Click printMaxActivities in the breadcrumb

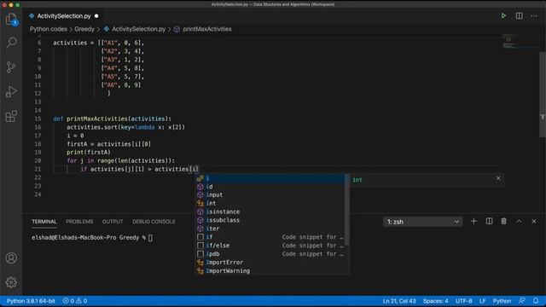[x=207, y=29]
